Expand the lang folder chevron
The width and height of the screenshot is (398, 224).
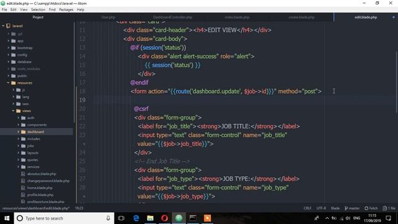(13, 97)
